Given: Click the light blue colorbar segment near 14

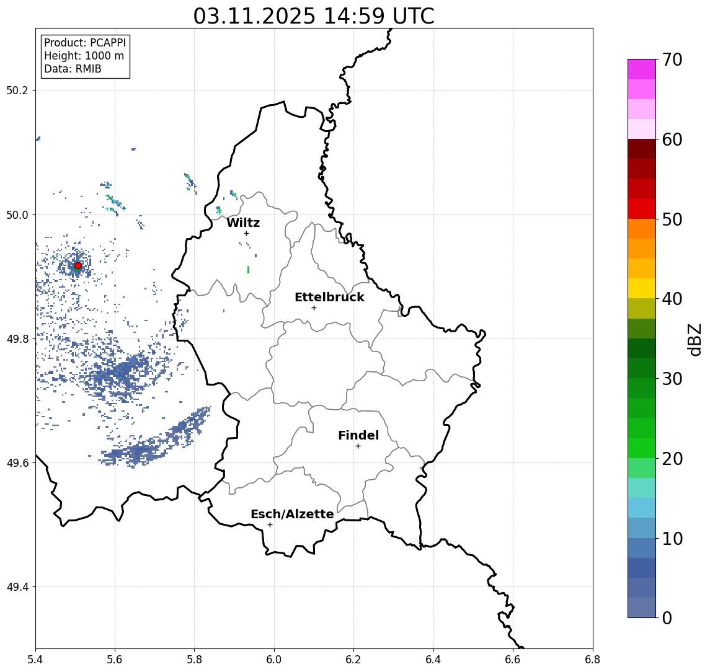Looking at the screenshot, I should pyautogui.click(x=642, y=508).
